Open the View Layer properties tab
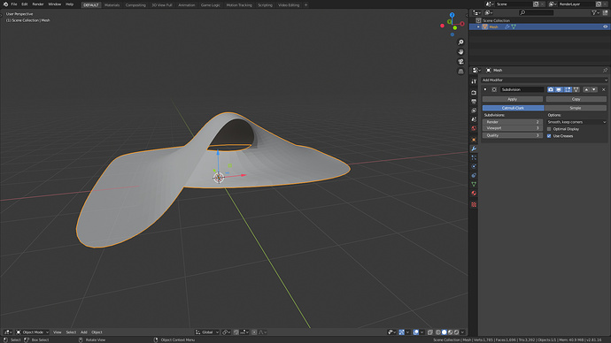 [474, 111]
